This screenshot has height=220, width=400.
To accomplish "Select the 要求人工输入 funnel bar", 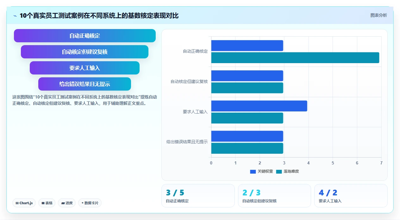I will [x=85, y=68].
